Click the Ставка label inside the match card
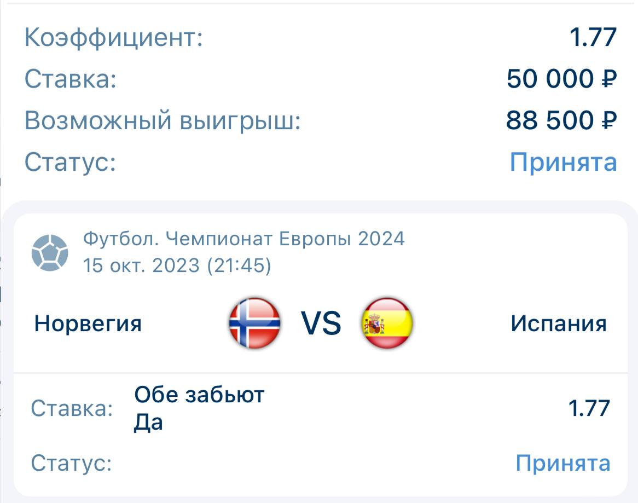 pyautogui.click(x=72, y=408)
